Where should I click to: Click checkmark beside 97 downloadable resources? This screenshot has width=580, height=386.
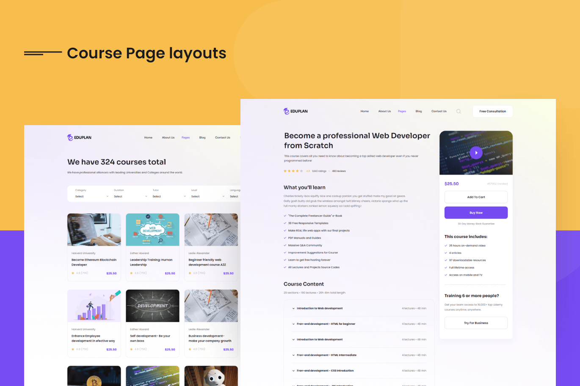click(x=446, y=260)
